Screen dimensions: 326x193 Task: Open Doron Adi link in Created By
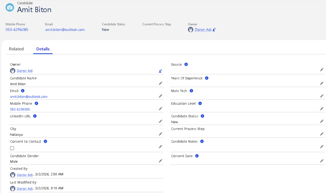point(25,175)
